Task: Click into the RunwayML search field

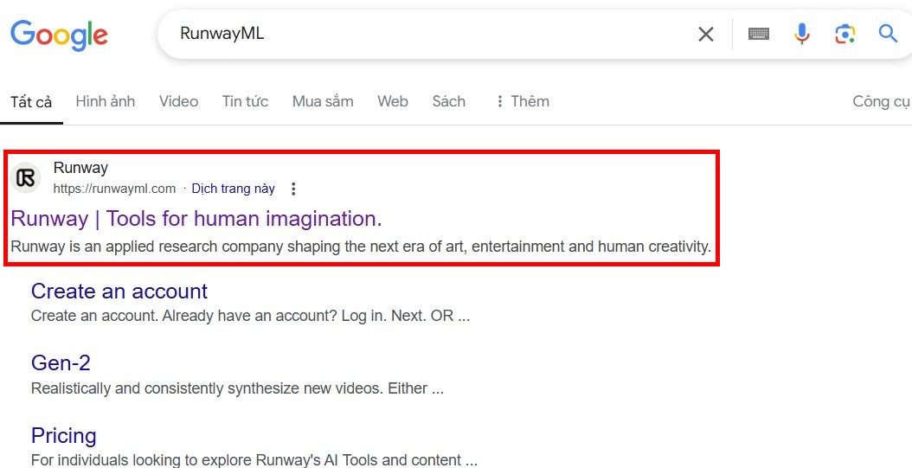Action: click(430, 34)
